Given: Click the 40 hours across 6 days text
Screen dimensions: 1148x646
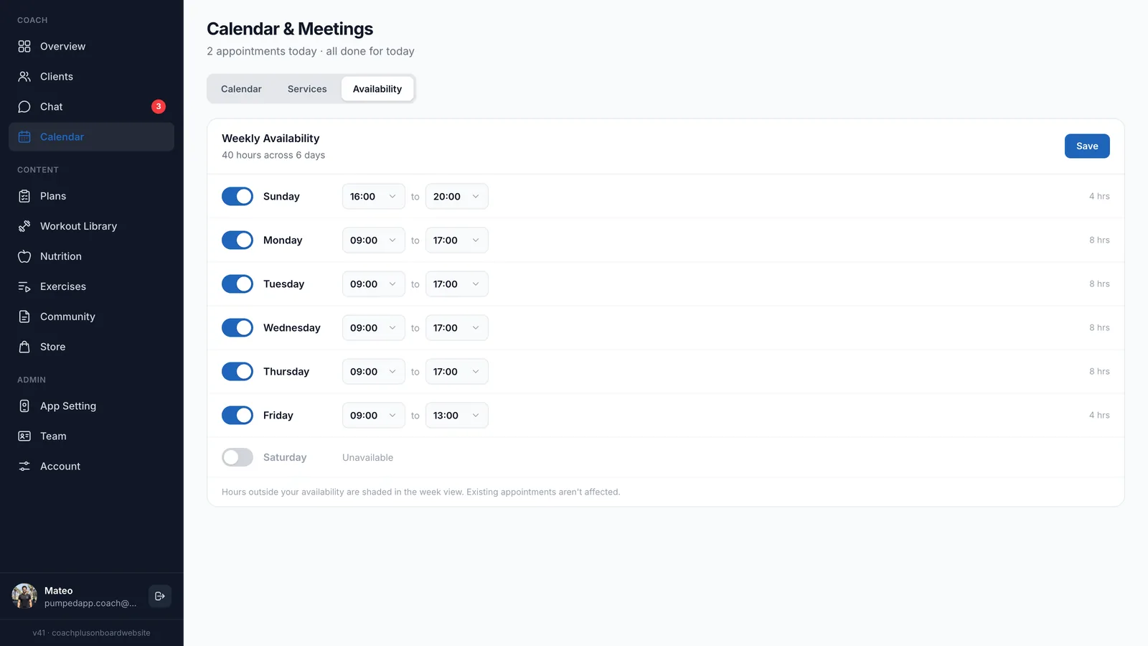Looking at the screenshot, I should click(273, 156).
